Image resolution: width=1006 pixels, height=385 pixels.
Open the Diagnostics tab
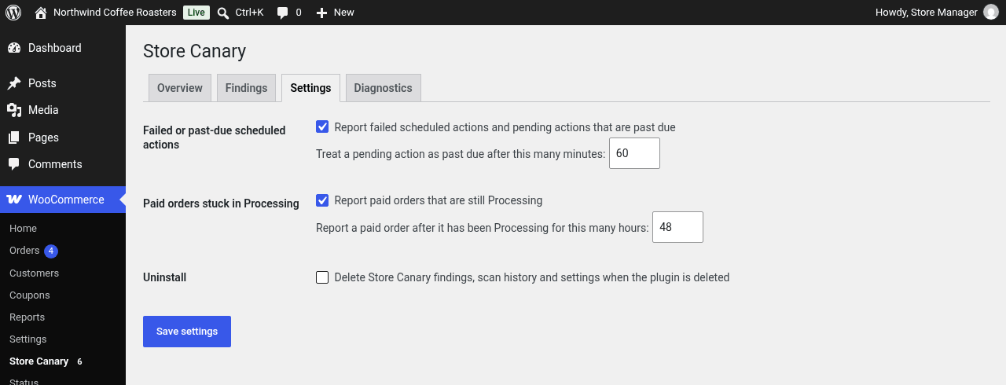[384, 88]
